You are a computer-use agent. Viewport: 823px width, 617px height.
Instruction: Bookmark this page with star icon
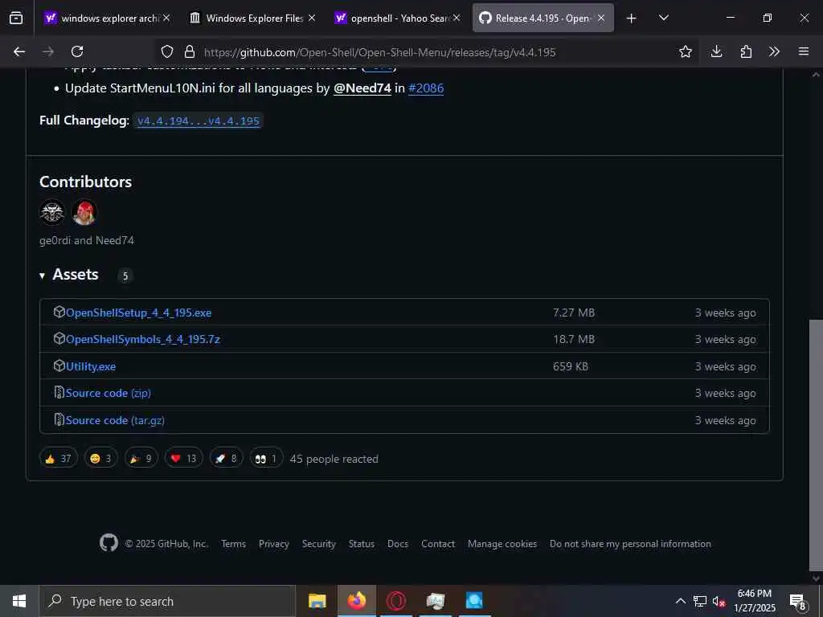pos(685,51)
